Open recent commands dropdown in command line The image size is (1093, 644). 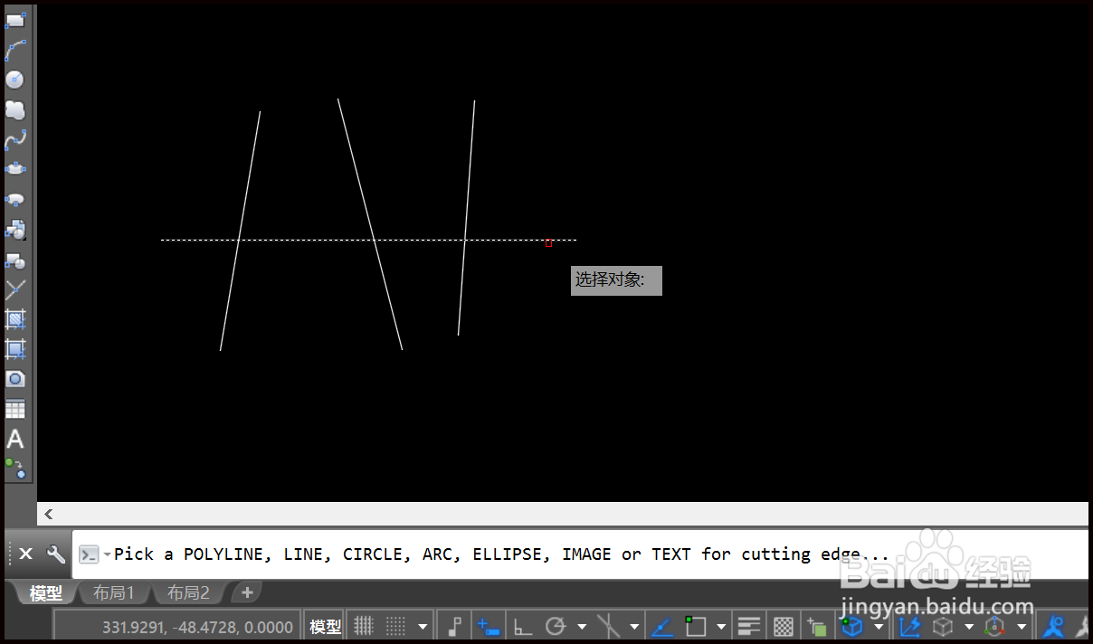107,554
